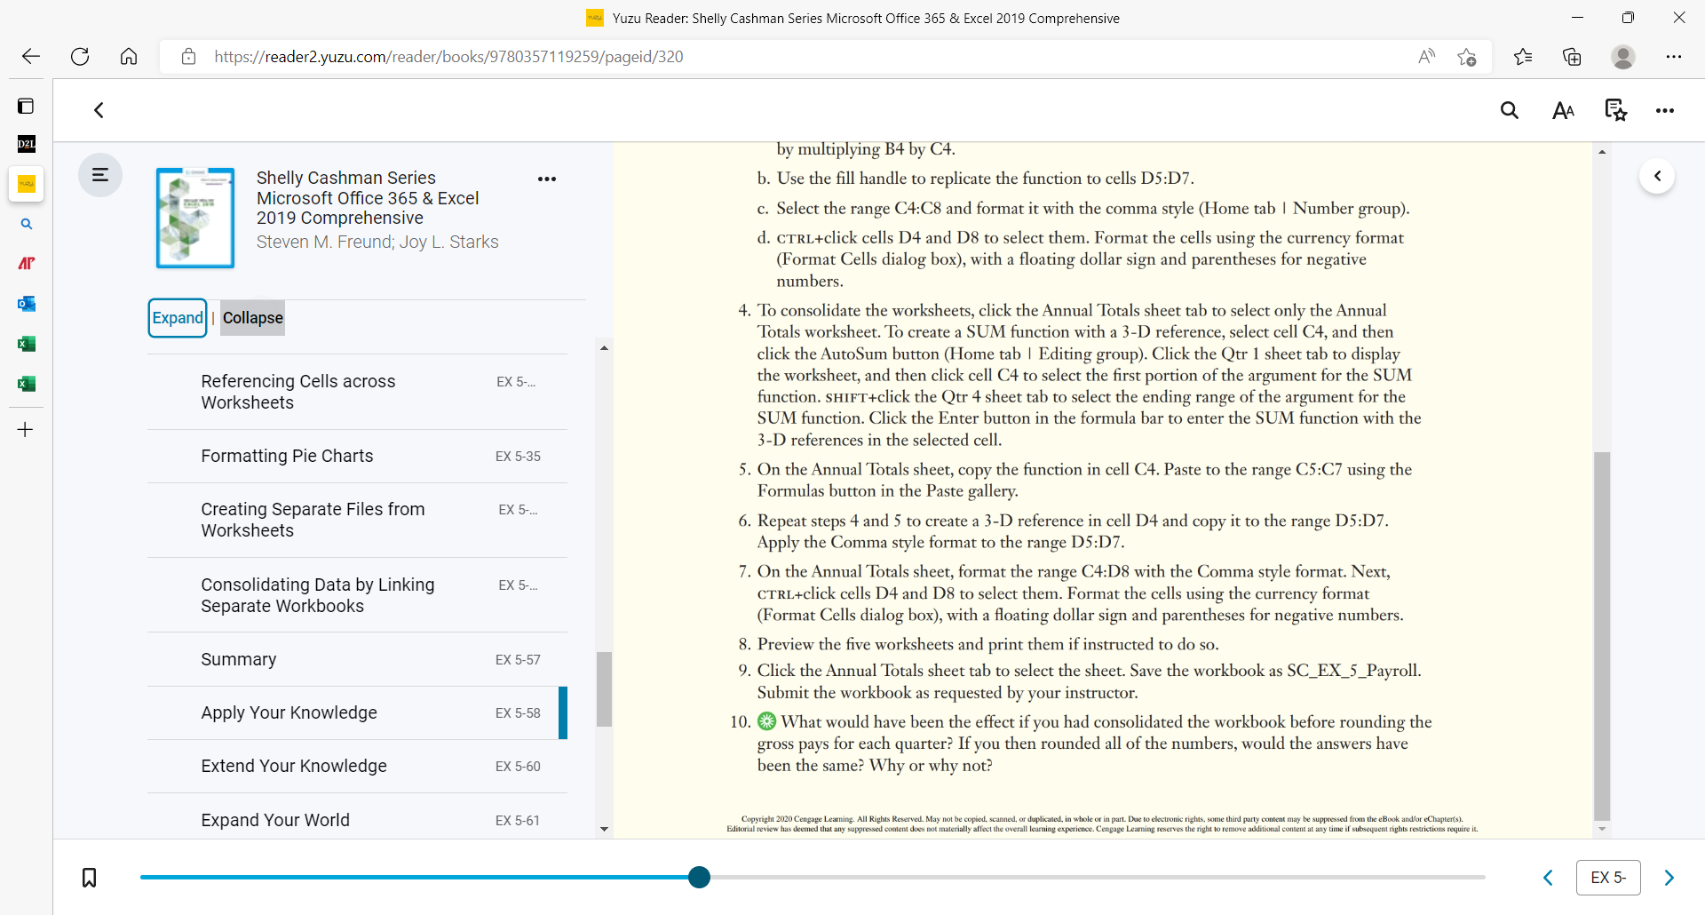Switch to the D2L sidebar tab
Image resolution: width=1705 pixels, height=915 pixels.
point(26,144)
